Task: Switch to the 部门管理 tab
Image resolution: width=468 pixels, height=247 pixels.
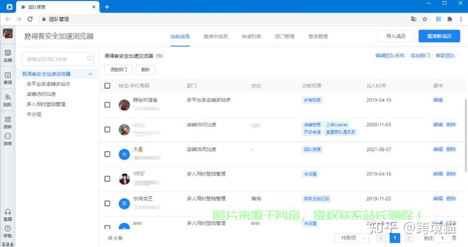Action: point(284,37)
